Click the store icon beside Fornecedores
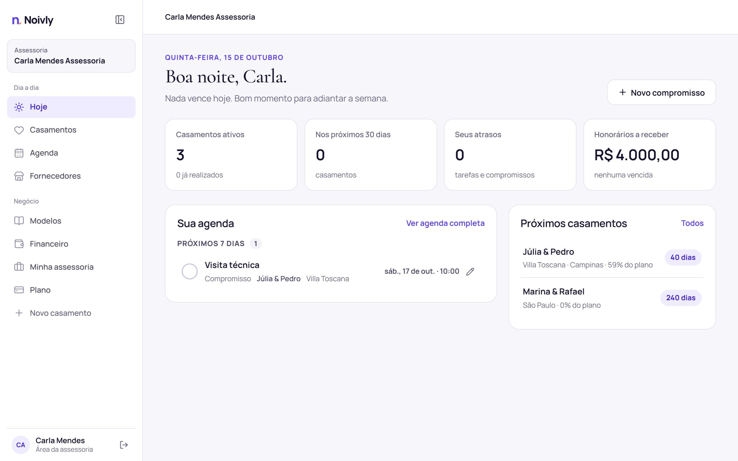The width and height of the screenshot is (738, 461). pos(19,176)
